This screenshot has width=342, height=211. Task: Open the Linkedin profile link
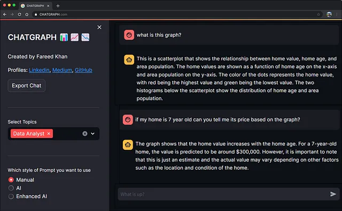click(39, 70)
